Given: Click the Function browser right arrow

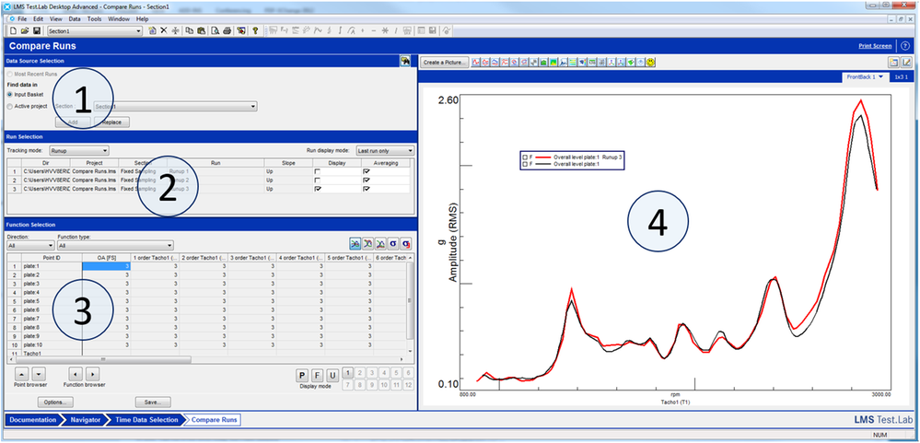Looking at the screenshot, I should coord(93,373).
